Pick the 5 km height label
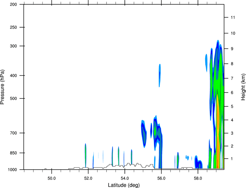The height and width of the screenshot is (188, 246). pyautogui.click(x=232, y=106)
